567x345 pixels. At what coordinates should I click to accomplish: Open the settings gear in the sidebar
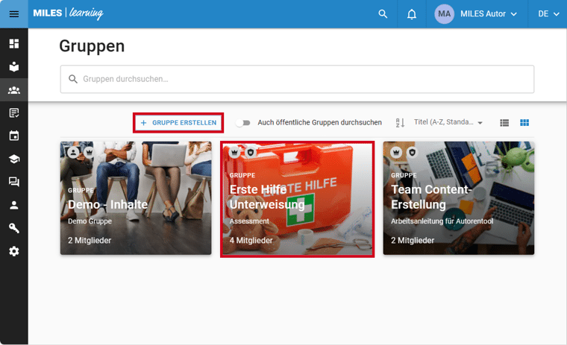(13, 251)
